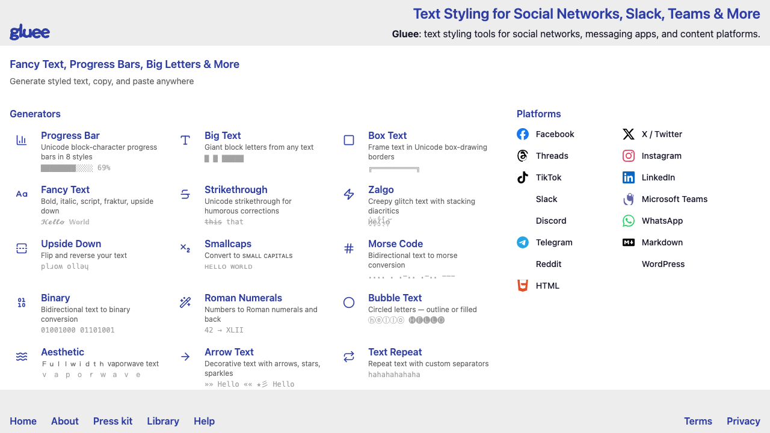Image resolution: width=770 pixels, height=433 pixels.
Task: Open the Help footer link
Action: pos(204,421)
